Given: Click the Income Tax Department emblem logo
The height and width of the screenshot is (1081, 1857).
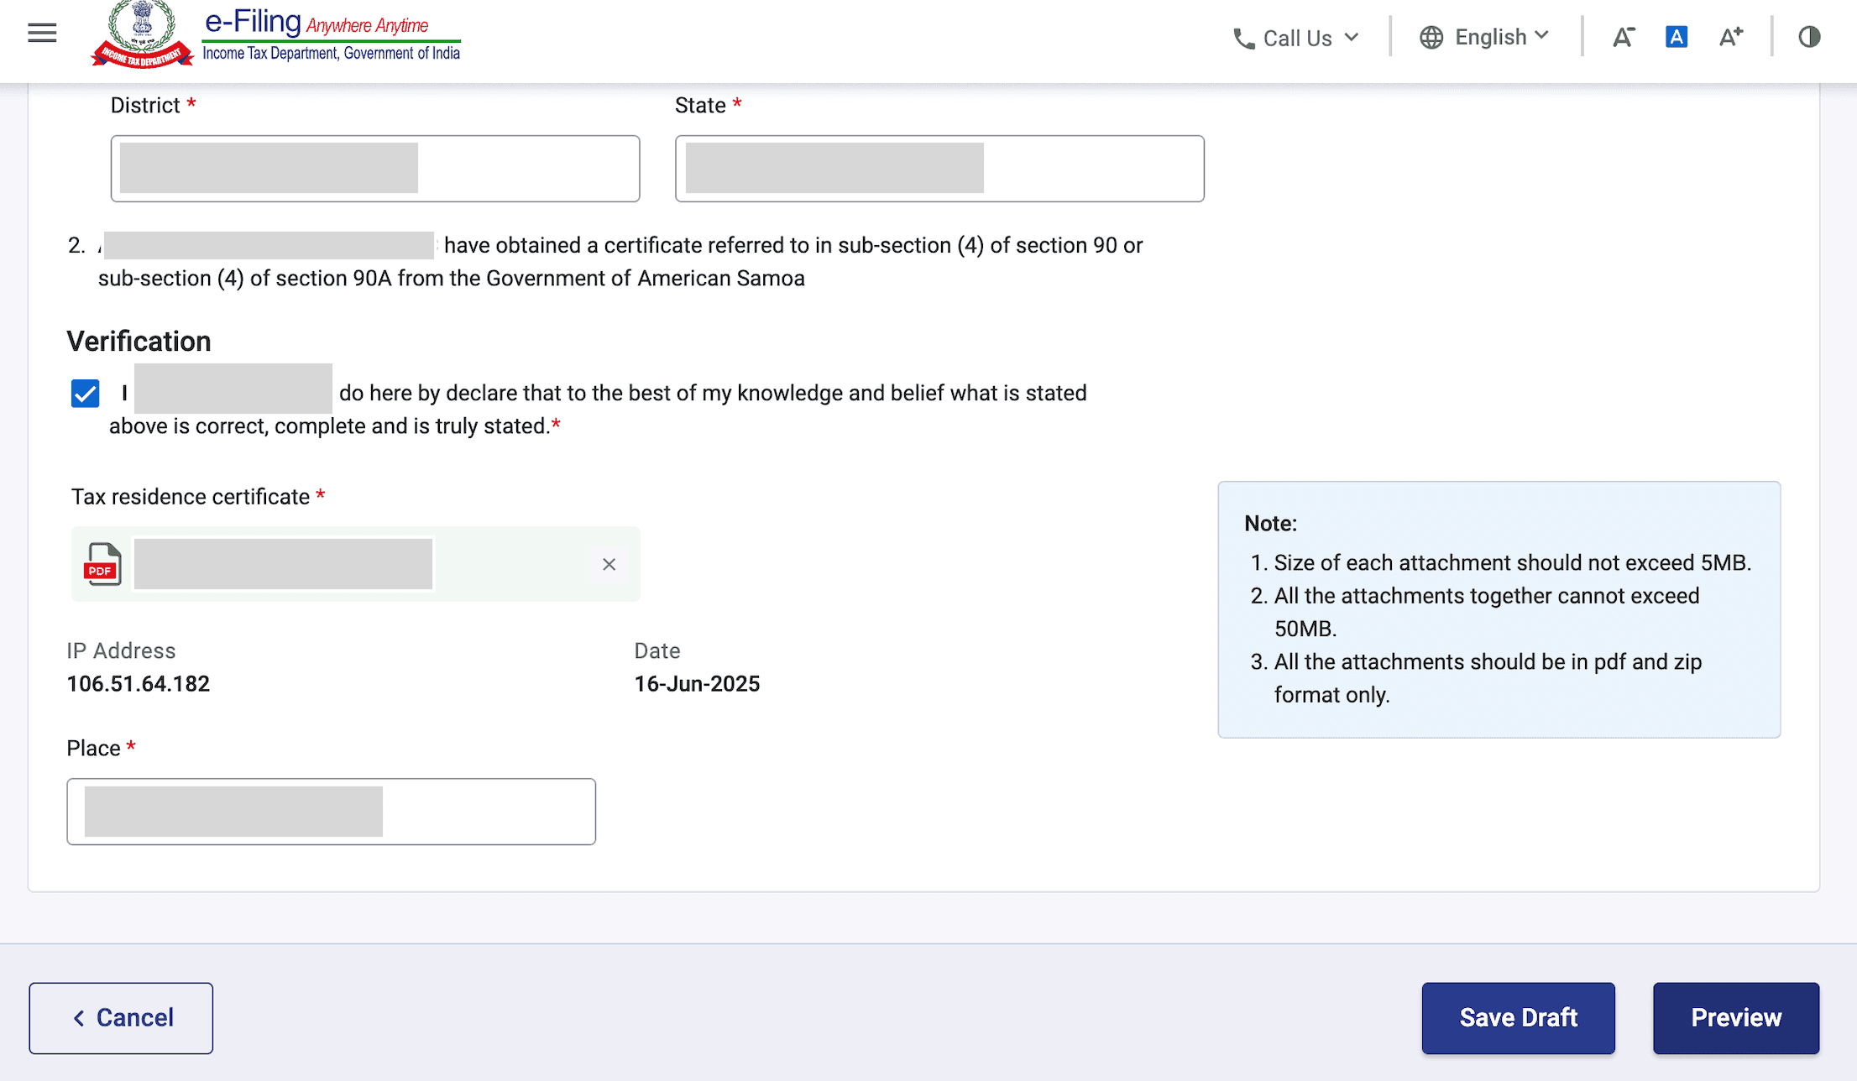Looking at the screenshot, I should 143,35.
